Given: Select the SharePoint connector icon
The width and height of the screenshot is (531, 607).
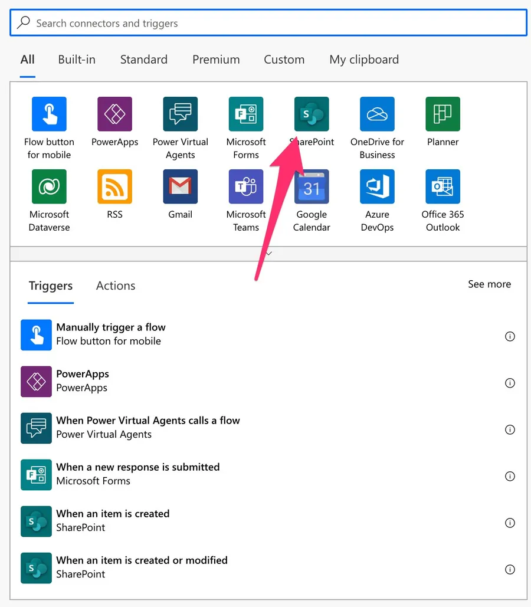Looking at the screenshot, I should (312, 114).
